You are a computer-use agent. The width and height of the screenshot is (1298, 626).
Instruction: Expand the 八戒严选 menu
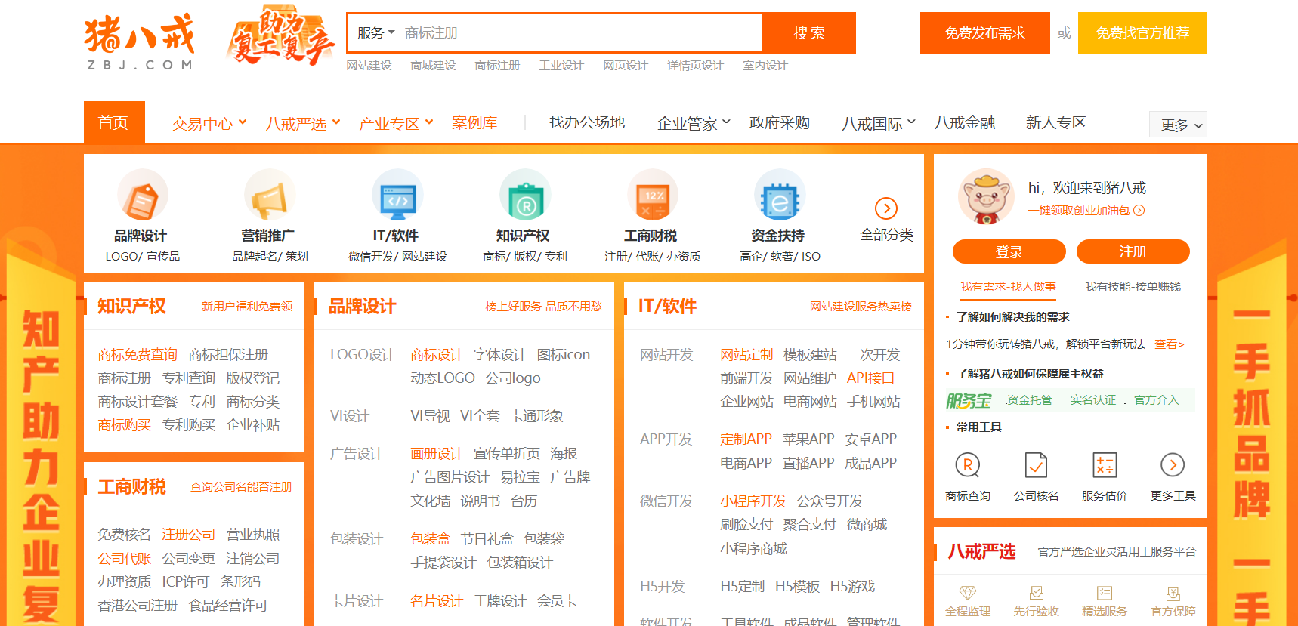click(x=303, y=123)
